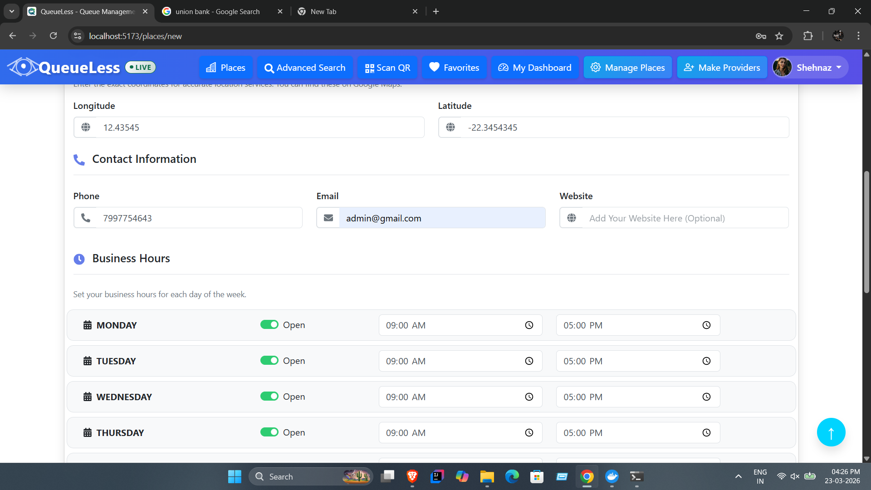Open Chrome three-dot menu
The width and height of the screenshot is (871, 490).
pyautogui.click(x=858, y=36)
